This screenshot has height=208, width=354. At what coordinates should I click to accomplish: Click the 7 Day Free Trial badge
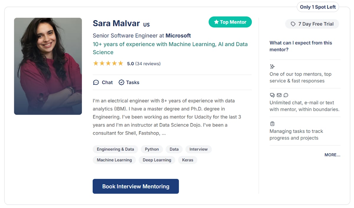(x=312, y=24)
